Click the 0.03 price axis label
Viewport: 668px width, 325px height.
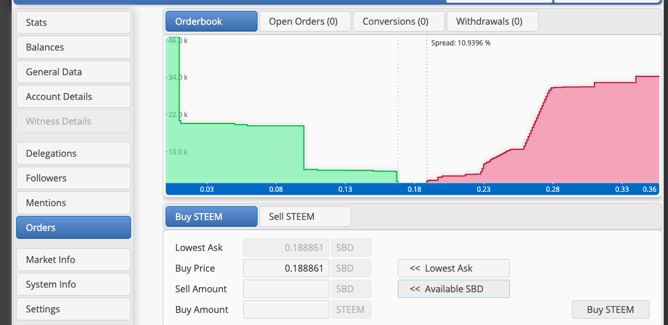[207, 189]
